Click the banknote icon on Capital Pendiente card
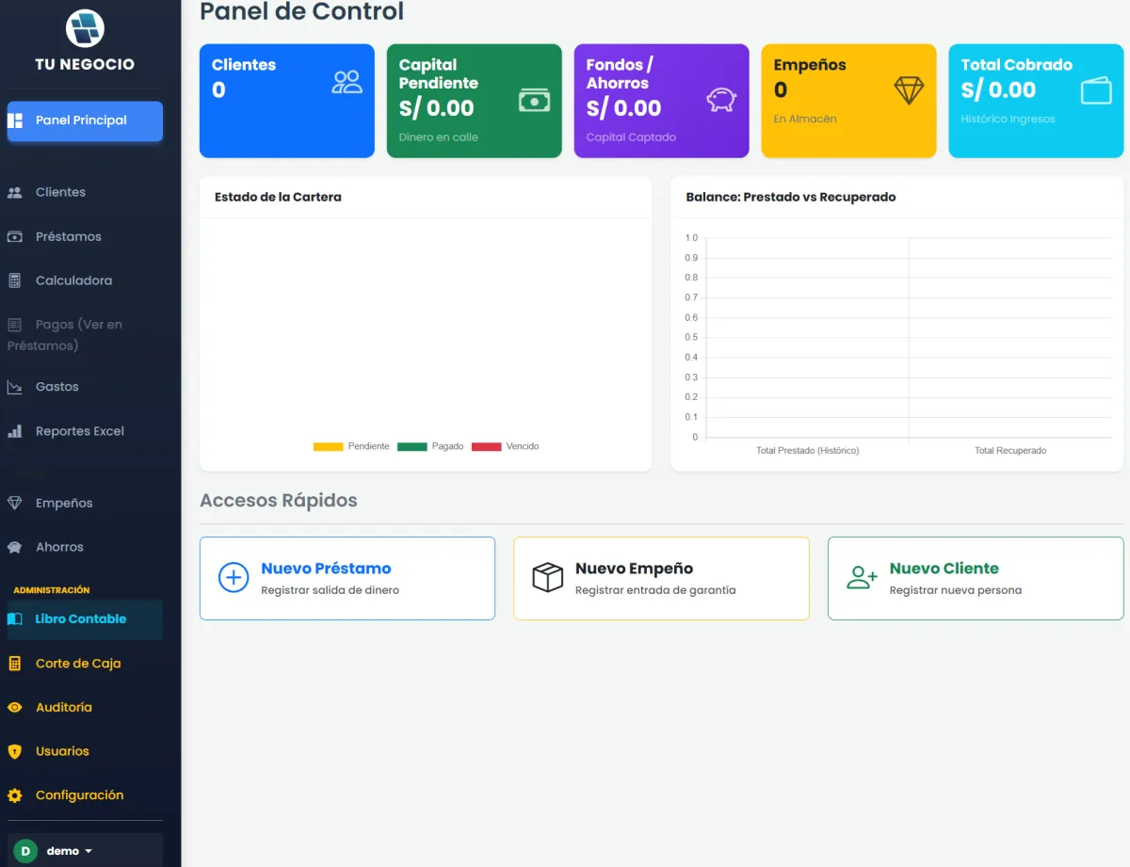The image size is (1130, 867). click(535, 100)
